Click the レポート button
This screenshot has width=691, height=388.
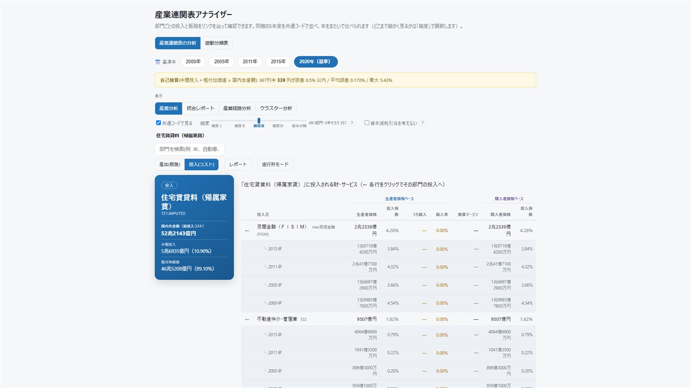238,164
